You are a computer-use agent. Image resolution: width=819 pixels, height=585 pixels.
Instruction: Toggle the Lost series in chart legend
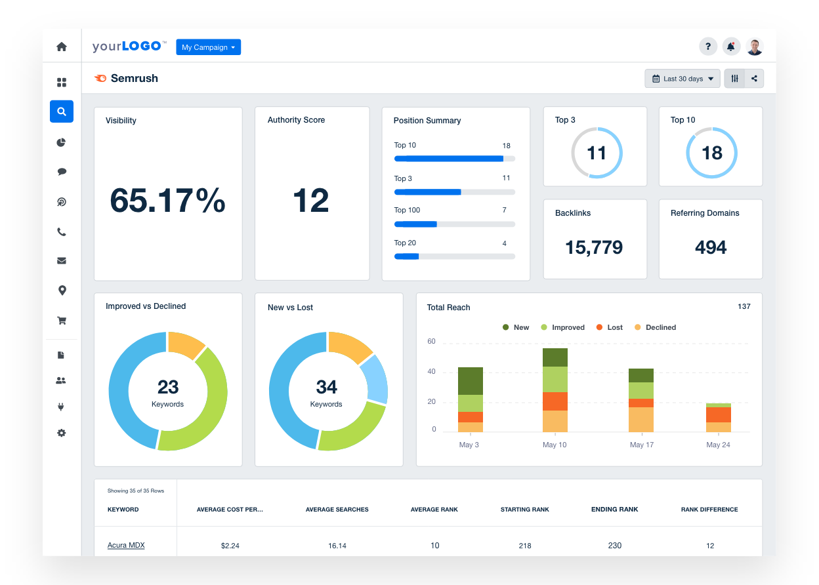tap(610, 327)
